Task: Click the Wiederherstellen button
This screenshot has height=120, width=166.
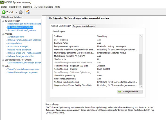Action: click(130, 92)
